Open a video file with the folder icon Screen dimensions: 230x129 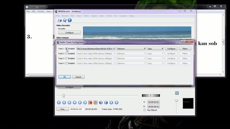(60, 20)
